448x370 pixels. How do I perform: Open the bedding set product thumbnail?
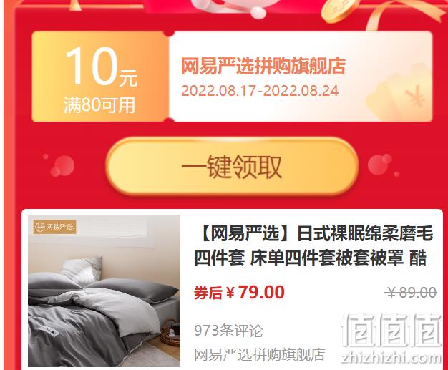pos(104,291)
